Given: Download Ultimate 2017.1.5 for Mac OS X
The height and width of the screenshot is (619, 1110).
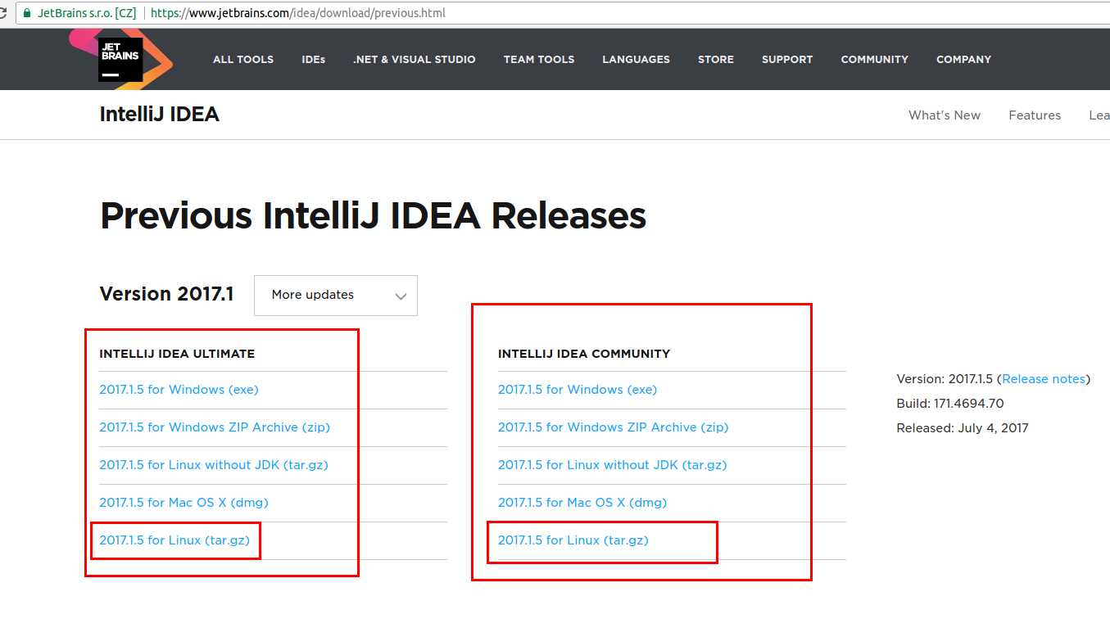Looking at the screenshot, I should 183,503.
